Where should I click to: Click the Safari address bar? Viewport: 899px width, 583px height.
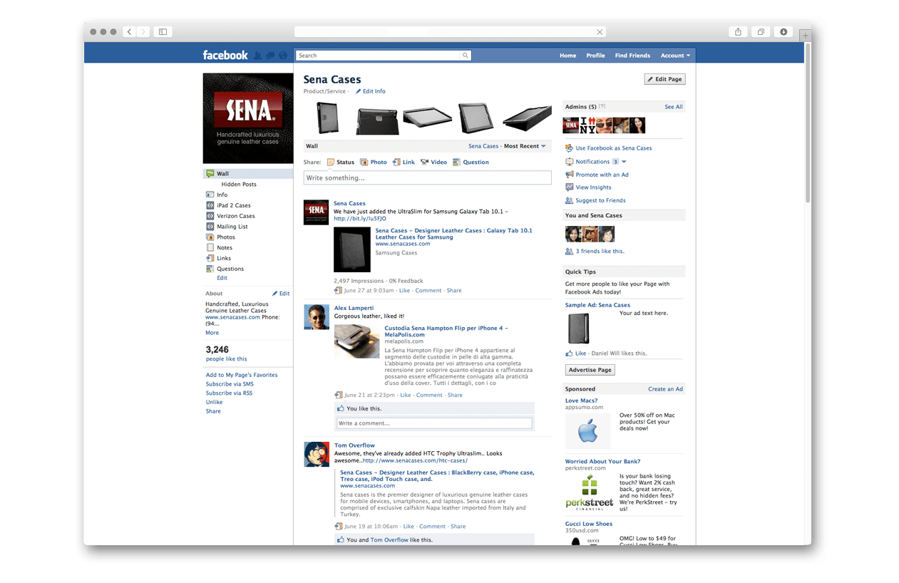pyautogui.click(x=451, y=32)
